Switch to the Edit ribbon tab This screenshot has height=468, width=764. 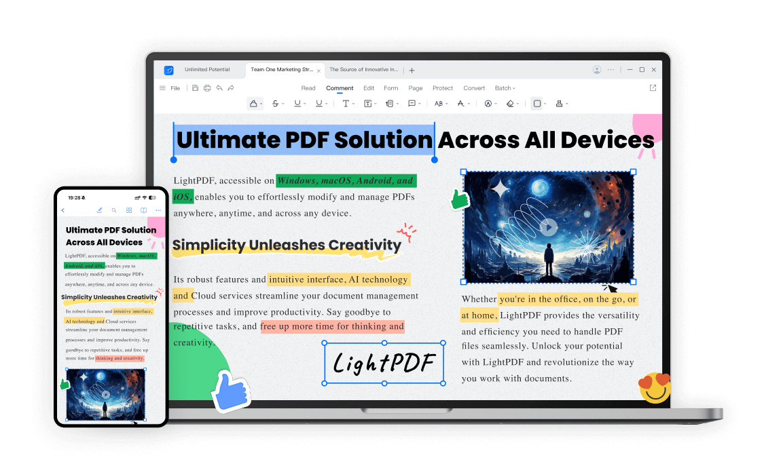coord(369,87)
